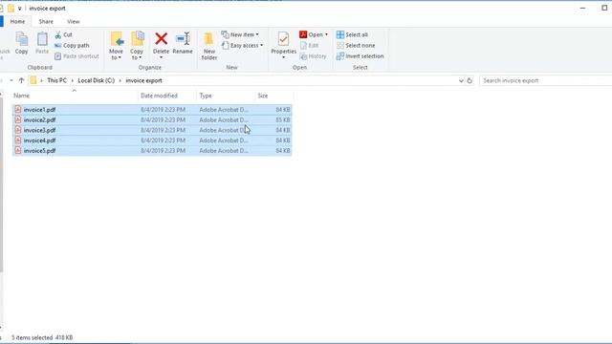The image size is (612, 344).
Task: Click the History clock icon
Action: pyautogui.click(x=303, y=56)
